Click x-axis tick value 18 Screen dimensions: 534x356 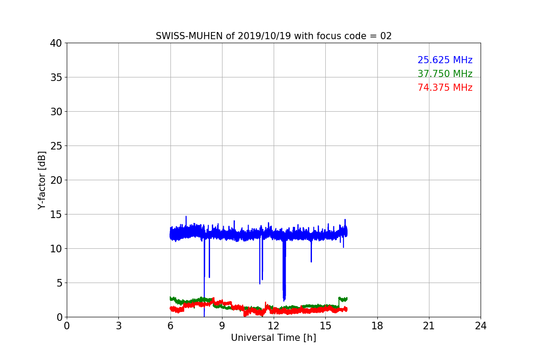pos(377,326)
